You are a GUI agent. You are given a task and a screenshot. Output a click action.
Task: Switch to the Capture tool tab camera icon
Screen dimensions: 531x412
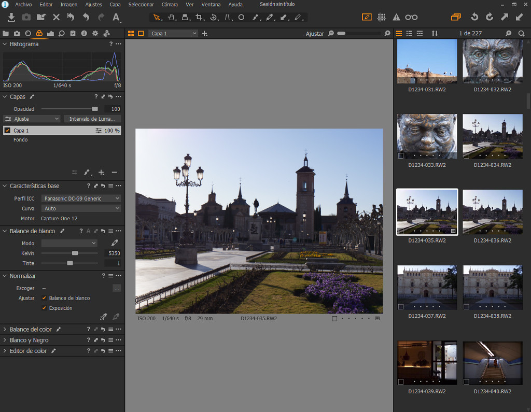coord(17,33)
